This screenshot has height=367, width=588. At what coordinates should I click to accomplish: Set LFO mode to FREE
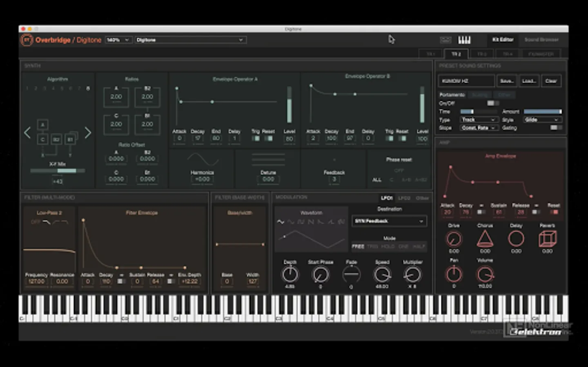click(x=358, y=247)
